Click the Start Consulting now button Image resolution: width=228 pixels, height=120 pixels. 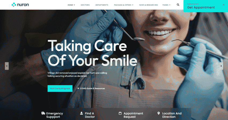click(60, 88)
